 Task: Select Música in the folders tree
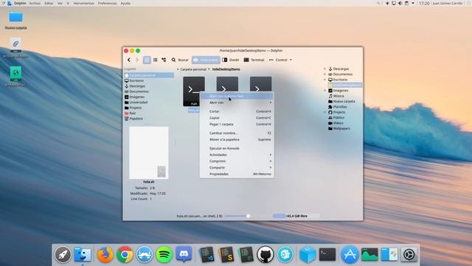point(336,96)
